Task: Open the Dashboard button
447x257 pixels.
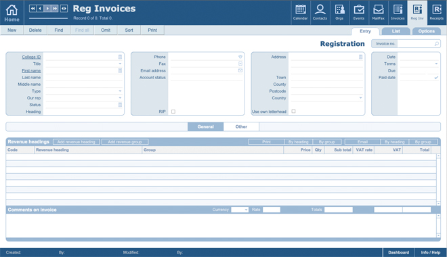Action: point(398,252)
